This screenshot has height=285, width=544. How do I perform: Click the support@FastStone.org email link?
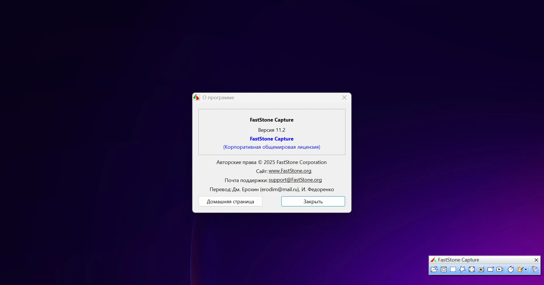point(295,180)
